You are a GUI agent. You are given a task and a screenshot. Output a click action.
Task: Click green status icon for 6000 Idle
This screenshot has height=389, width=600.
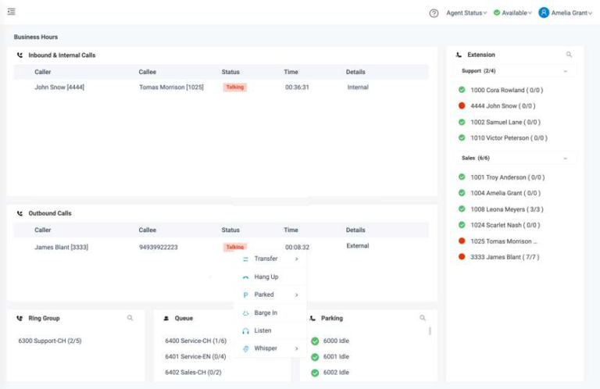point(315,341)
